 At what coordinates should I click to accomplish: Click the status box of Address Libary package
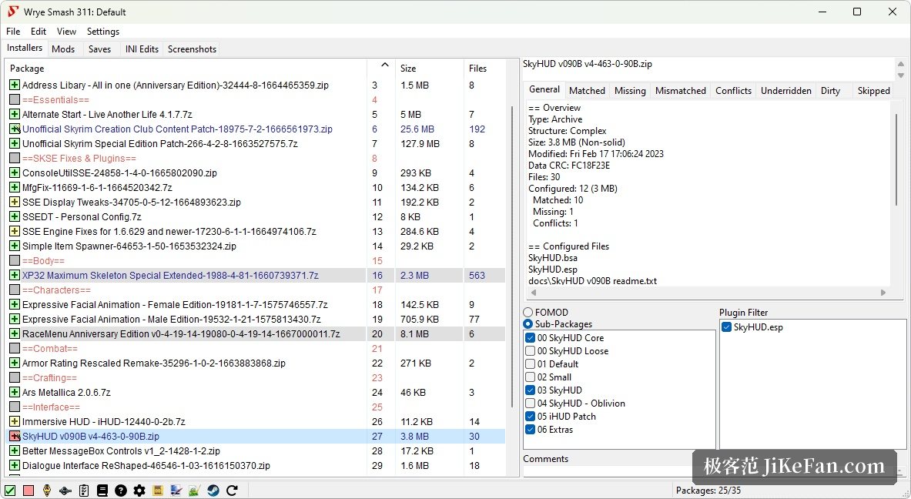coord(15,85)
